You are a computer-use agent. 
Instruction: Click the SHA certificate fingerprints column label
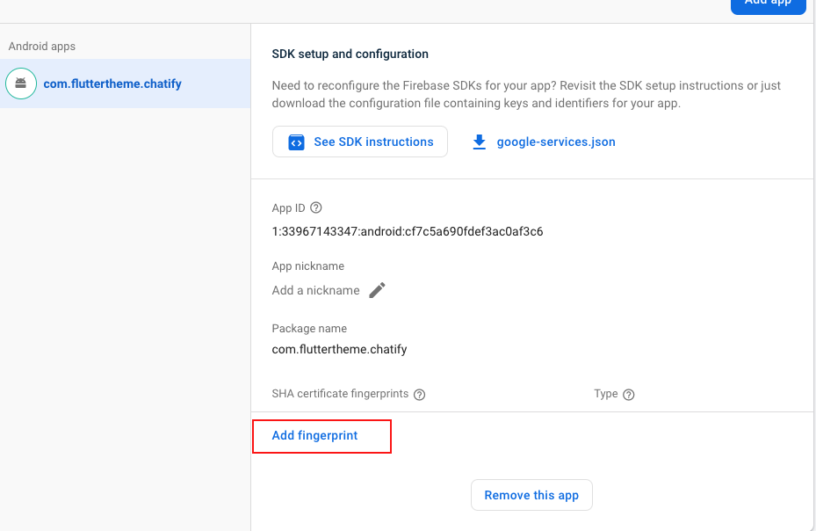[x=340, y=394]
